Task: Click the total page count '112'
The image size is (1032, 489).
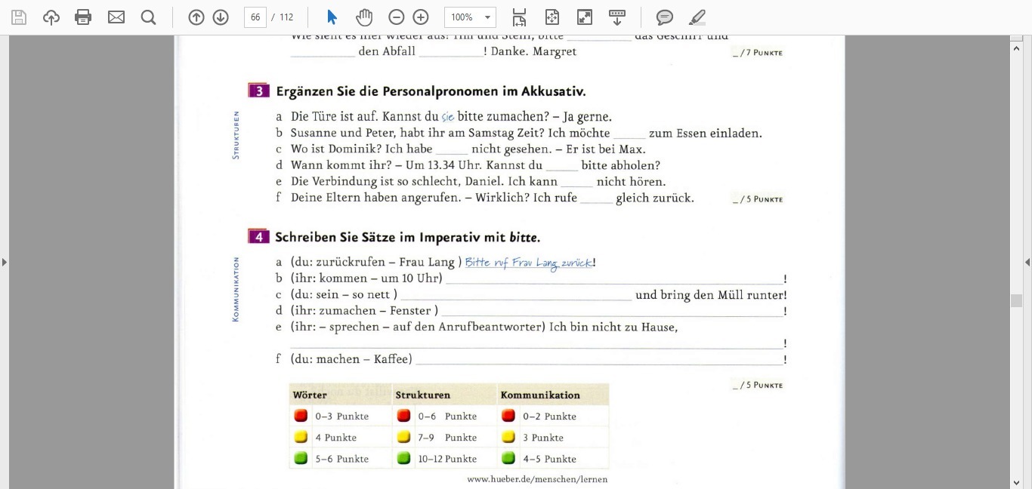Action: click(x=286, y=17)
